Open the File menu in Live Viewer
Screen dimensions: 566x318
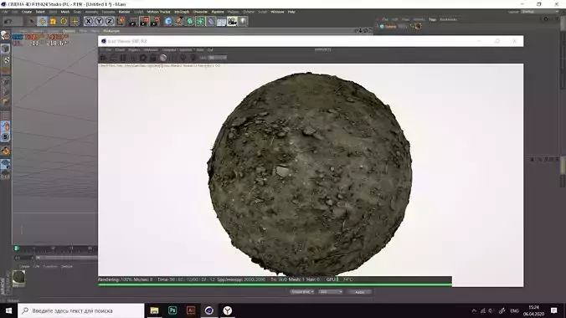[x=108, y=50]
